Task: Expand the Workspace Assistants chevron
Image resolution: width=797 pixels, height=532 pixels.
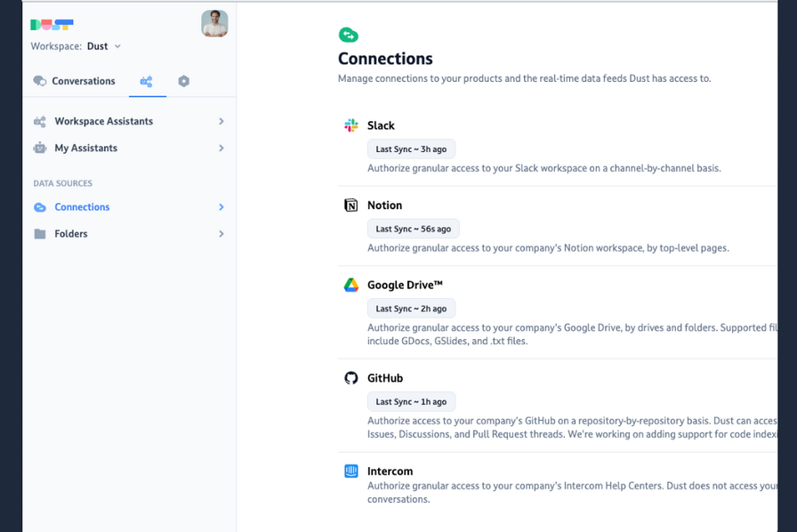Action: [221, 121]
